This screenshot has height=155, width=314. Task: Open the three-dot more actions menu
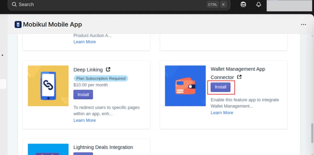click(x=303, y=25)
